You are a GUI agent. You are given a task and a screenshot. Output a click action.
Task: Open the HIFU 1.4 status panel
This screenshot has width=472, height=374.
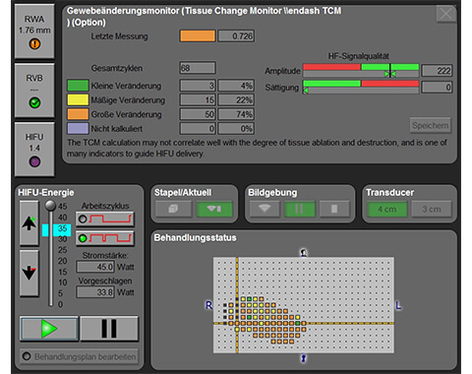coord(34,150)
